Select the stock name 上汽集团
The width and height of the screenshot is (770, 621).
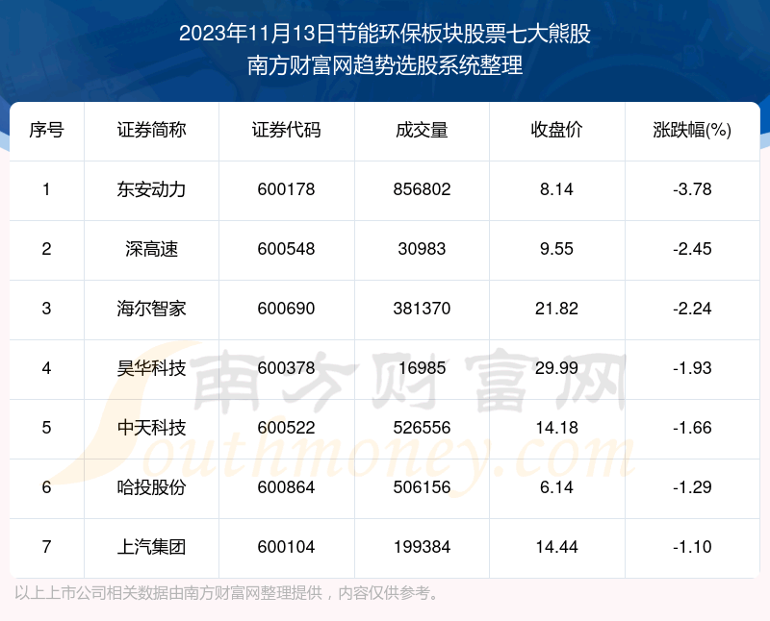click(151, 547)
